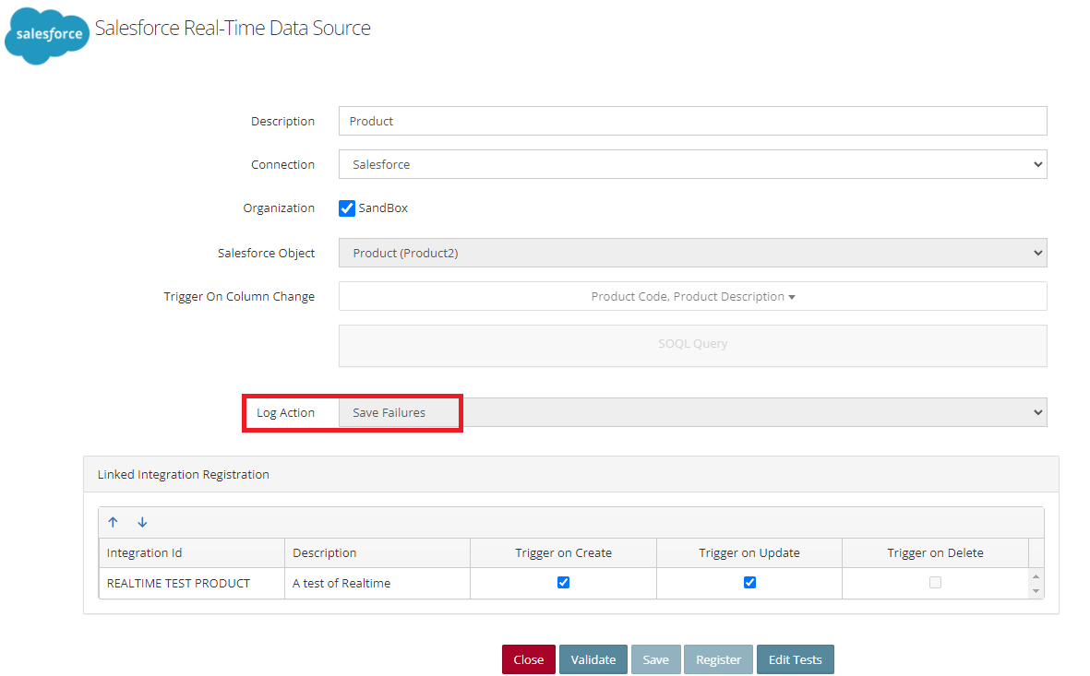This screenshot has width=1090, height=676.
Task: Click the Close button
Action: [x=528, y=659]
